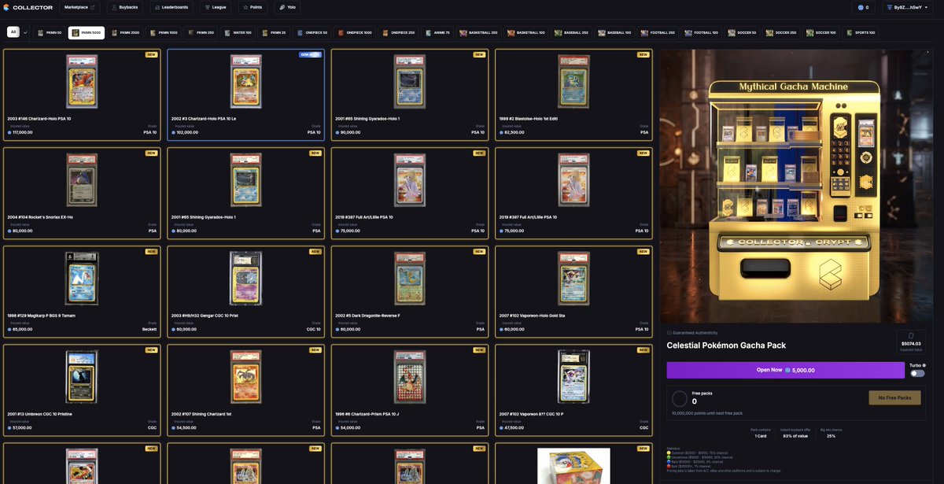Viewport: 944px width, 484px height.
Task: Select the SPORTS 100 pack filter
Action: coord(861,32)
